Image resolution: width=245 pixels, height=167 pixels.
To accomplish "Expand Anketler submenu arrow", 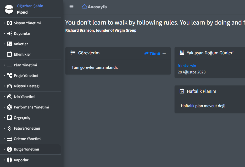I will coord(4,44).
